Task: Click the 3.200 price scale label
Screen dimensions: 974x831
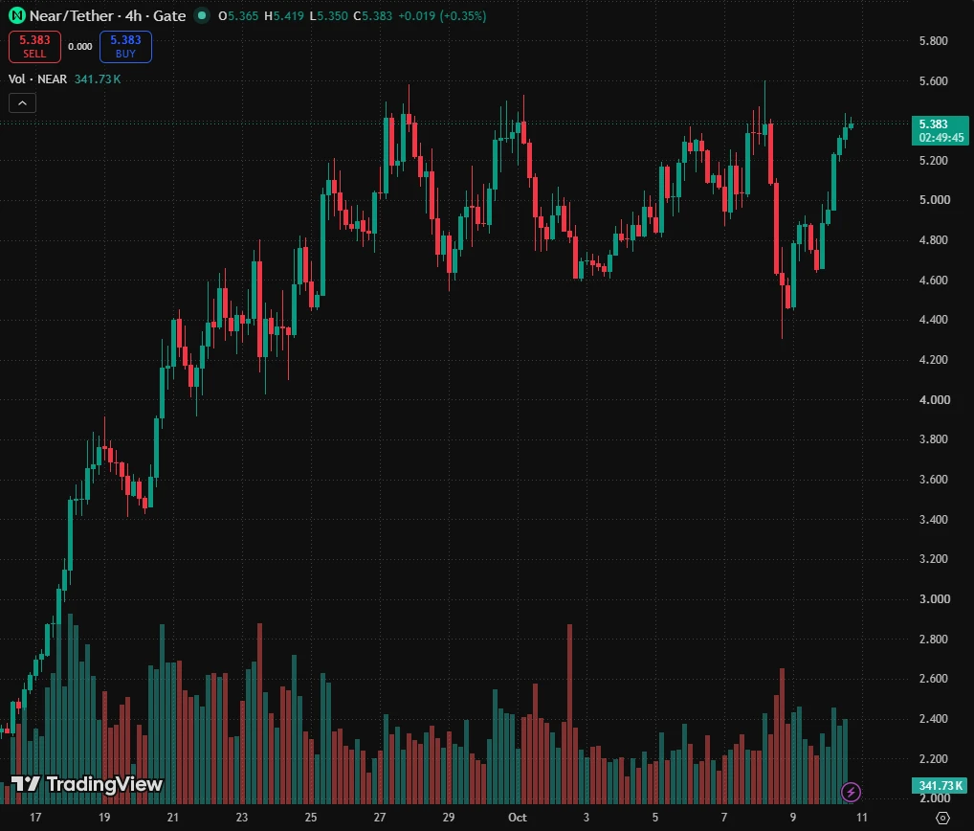Action: pos(934,559)
